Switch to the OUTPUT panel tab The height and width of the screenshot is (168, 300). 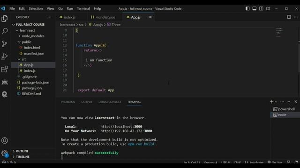coord(87,102)
